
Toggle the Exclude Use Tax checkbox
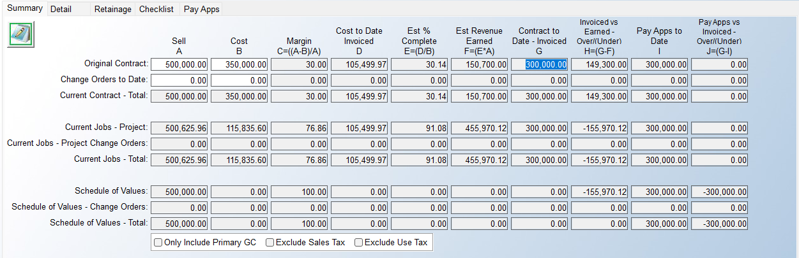[x=358, y=242]
